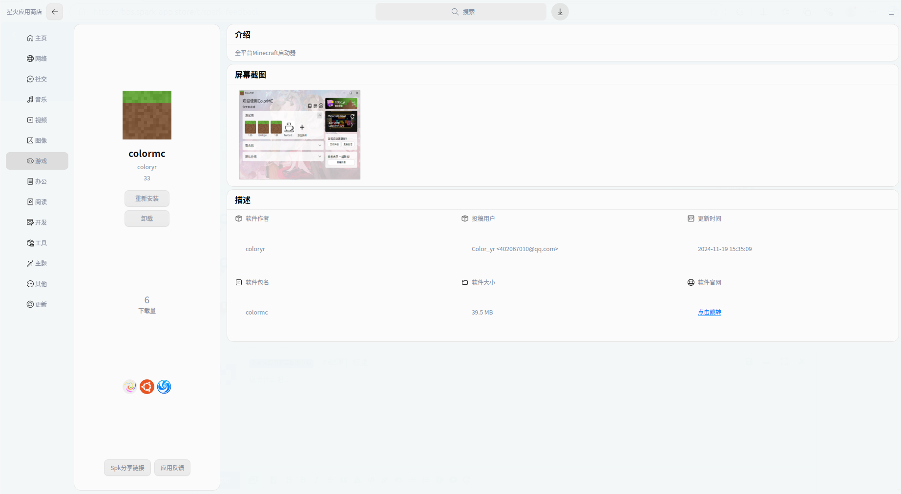Click the 软件官网 globe icon

(691, 282)
